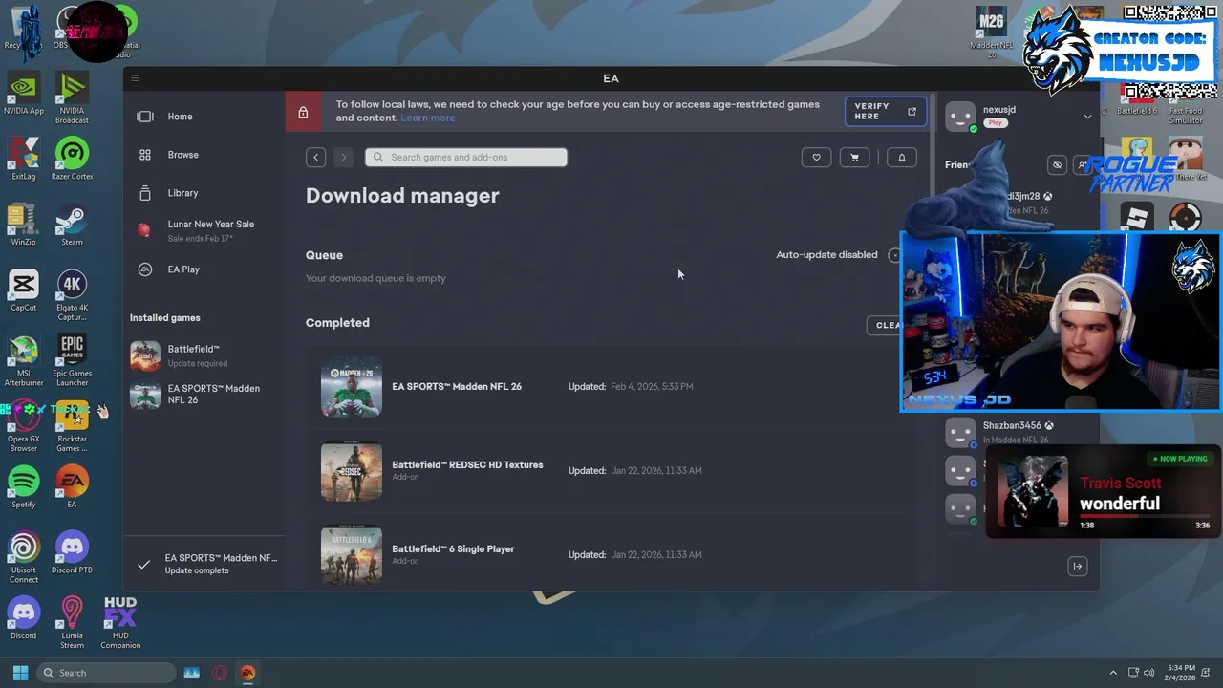Collapse the friends panel arrow button
Image resolution: width=1223 pixels, height=688 pixels.
click(1077, 567)
